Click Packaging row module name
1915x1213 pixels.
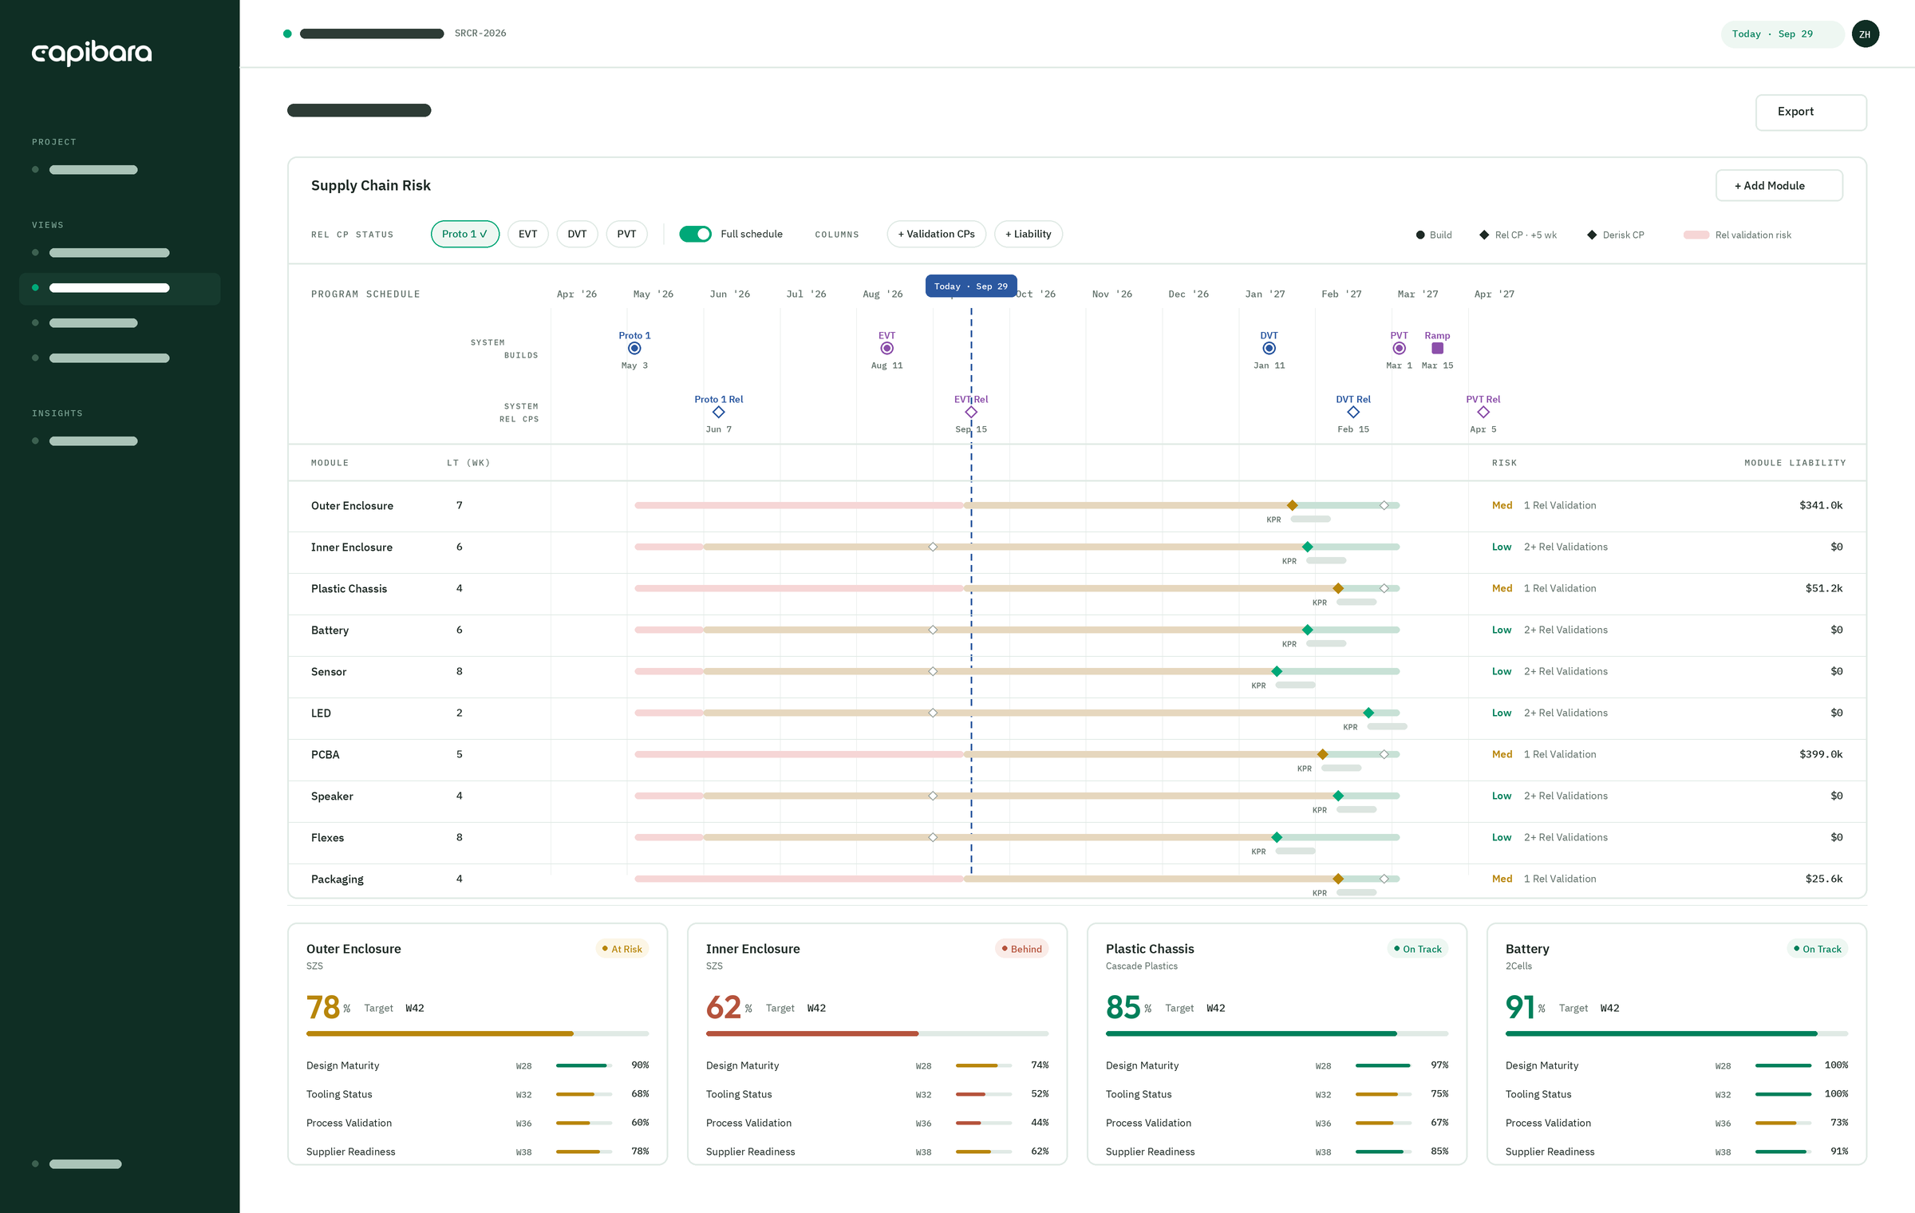(x=337, y=879)
